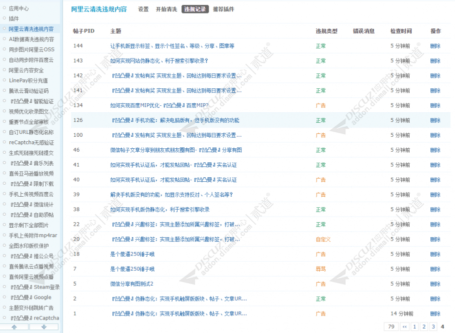Click the 14 分钟前 check time

[402, 314]
